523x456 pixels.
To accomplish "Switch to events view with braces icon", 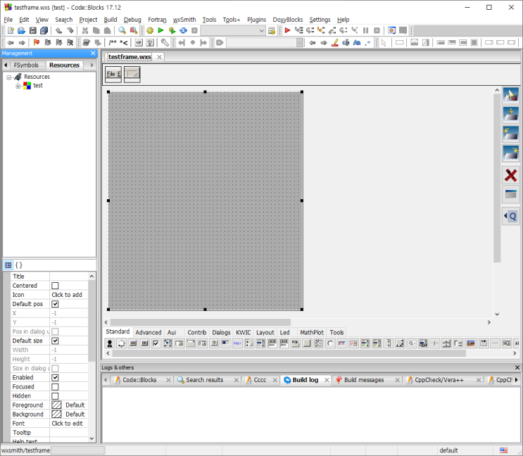I will point(19,265).
